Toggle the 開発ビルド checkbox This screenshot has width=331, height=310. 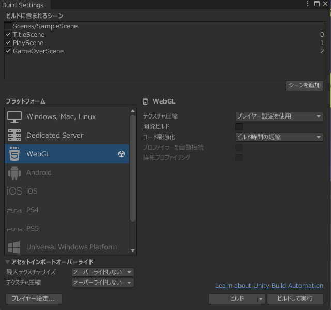pos(239,127)
